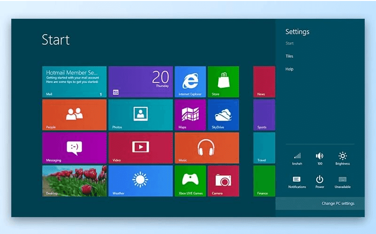
Task: Open the Weather tile
Action: 141,181
